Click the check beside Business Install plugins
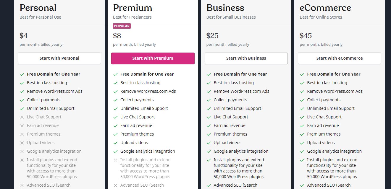This screenshot has height=189, width=391. pos(209,160)
